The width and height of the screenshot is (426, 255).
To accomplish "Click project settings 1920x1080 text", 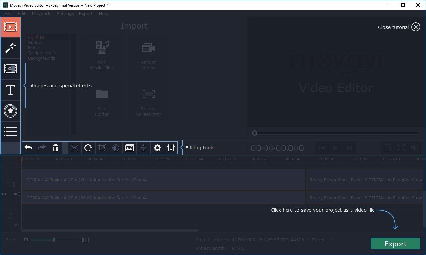I will (279, 240).
